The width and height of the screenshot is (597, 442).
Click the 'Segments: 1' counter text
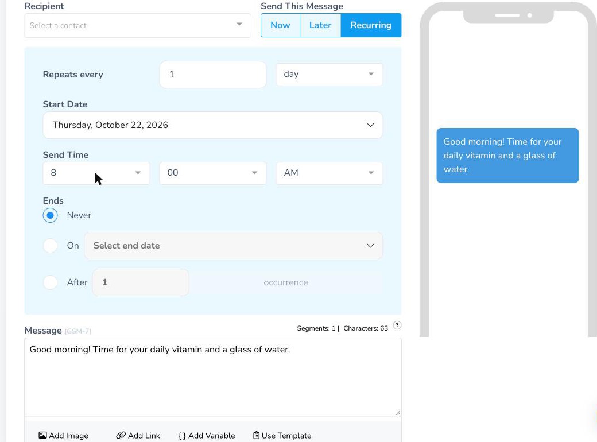tap(316, 328)
